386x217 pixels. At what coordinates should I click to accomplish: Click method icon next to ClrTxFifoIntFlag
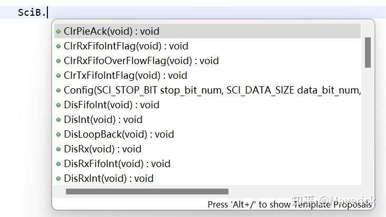point(58,76)
